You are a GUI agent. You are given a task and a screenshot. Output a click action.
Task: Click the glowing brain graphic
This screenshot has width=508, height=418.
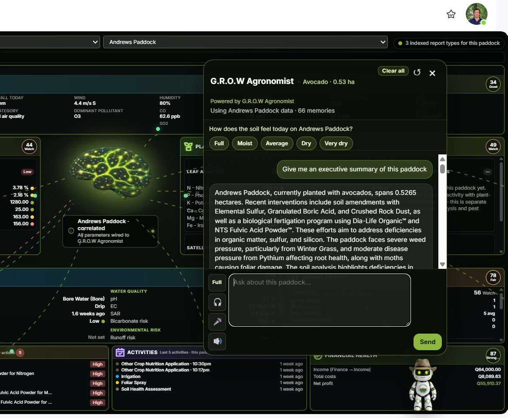coord(110,174)
